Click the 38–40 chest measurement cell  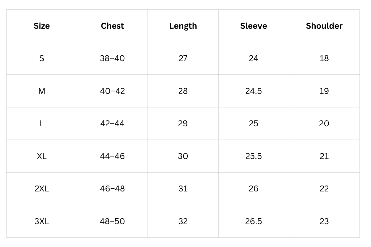[x=112, y=58]
